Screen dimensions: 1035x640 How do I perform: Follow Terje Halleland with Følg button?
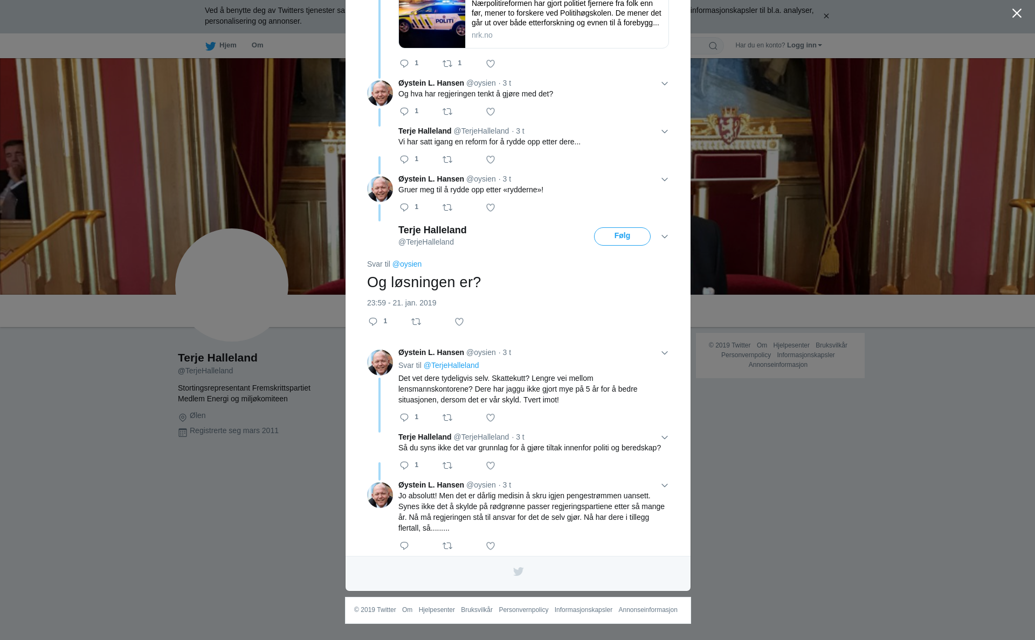pyautogui.click(x=622, y=236)
